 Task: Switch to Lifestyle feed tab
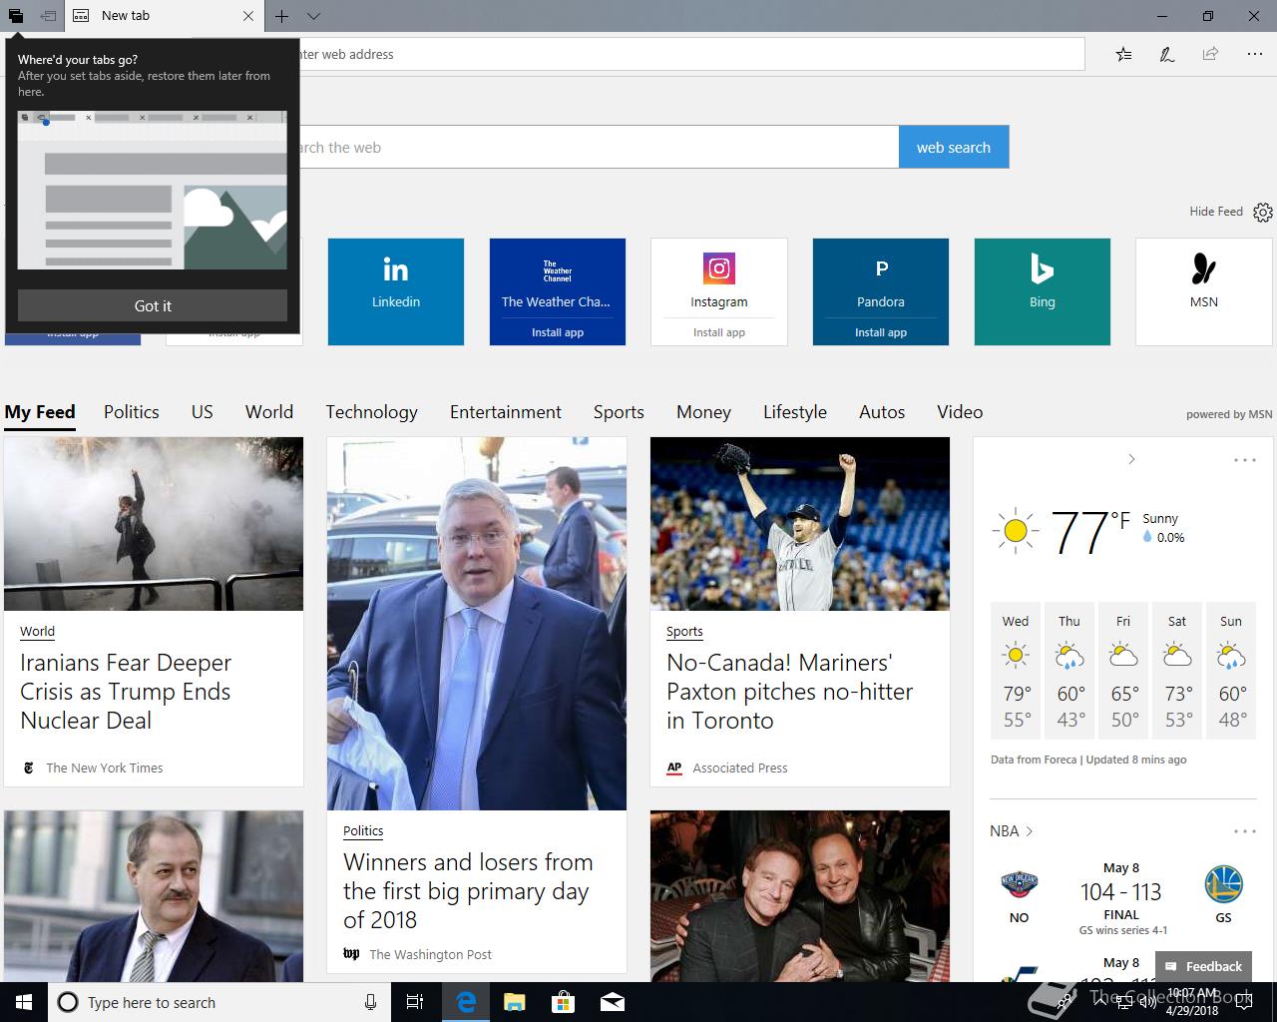click(x=795, y=412)
